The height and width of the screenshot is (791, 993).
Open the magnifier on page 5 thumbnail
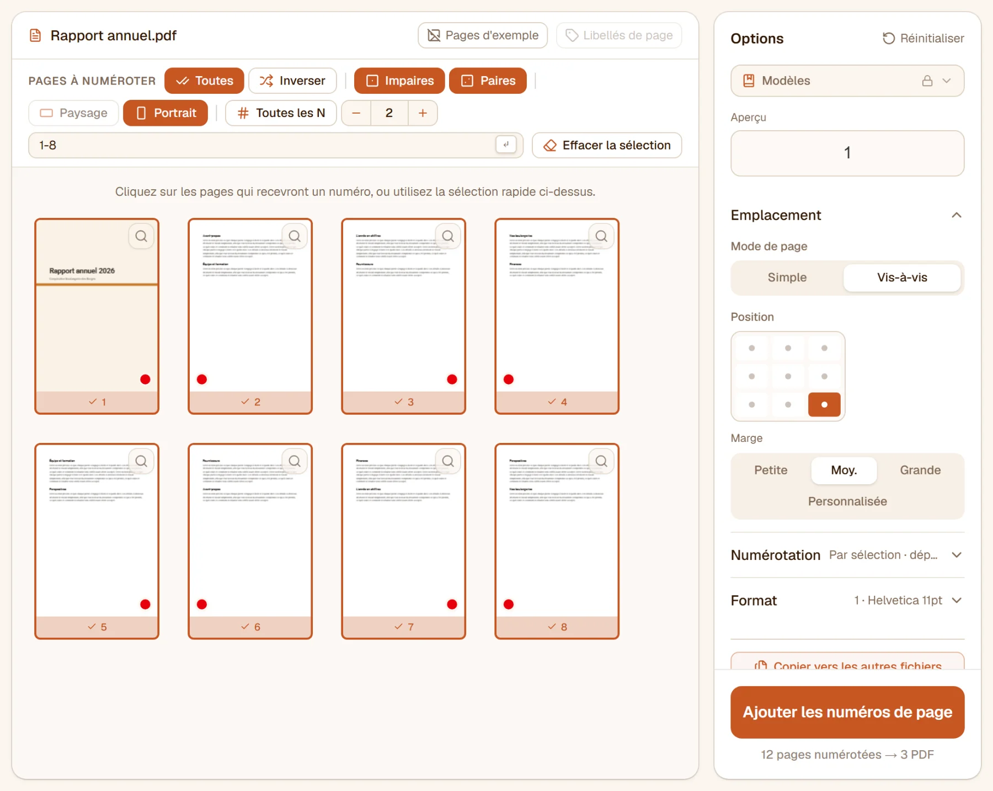[x=141, y=461]
